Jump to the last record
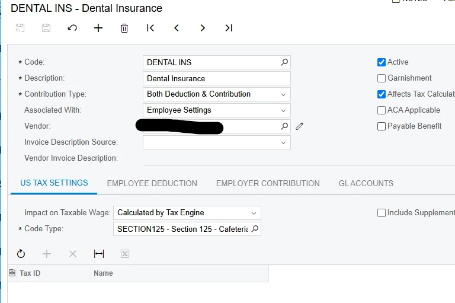 click(x=229, y=28)
